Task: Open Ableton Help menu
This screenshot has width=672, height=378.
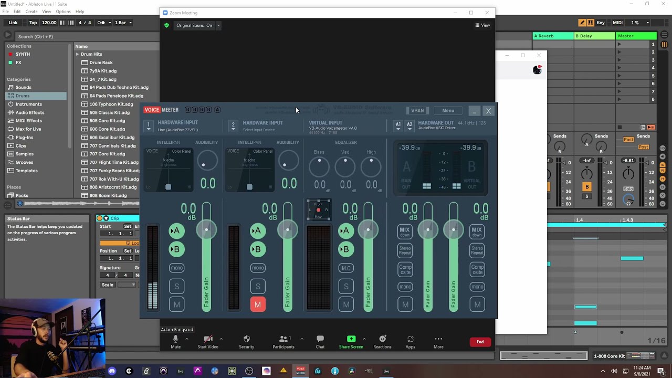Action: pyautogui.click(x=80, y=12)
